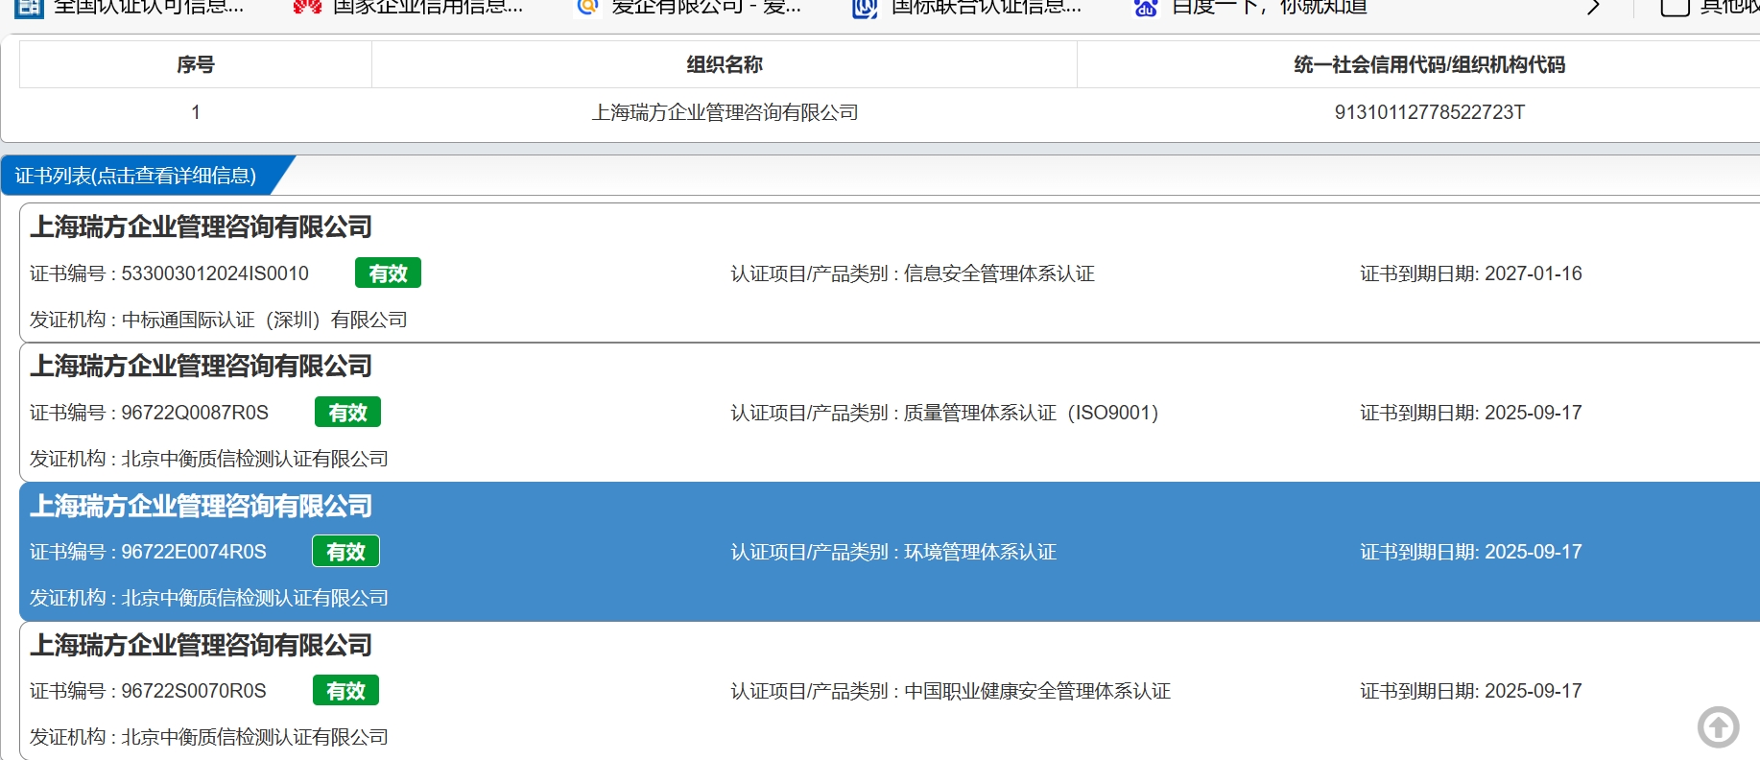This screenshot has width=1760, height=760.
Task: Click the expiry date in the highlighted 96722E0074R0S card
Action: point(1534,552)
